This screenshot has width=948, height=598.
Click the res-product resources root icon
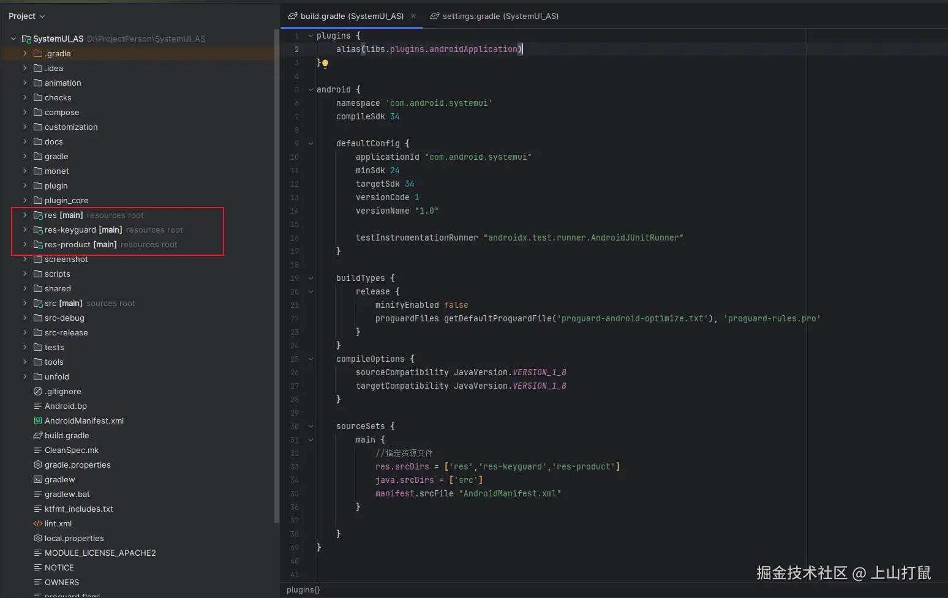(x=38, y=244)
